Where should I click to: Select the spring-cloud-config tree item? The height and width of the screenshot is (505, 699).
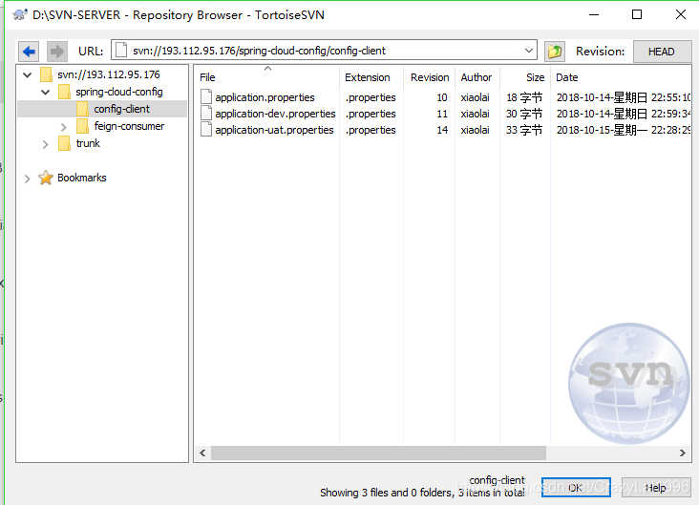[x=119, y=92]
